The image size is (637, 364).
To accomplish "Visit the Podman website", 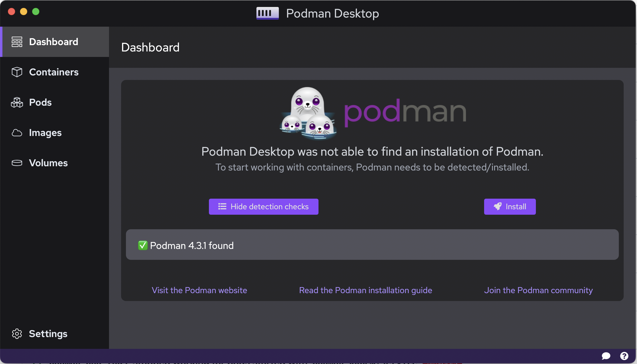I will pyautogui.click(x=199, y=290).
